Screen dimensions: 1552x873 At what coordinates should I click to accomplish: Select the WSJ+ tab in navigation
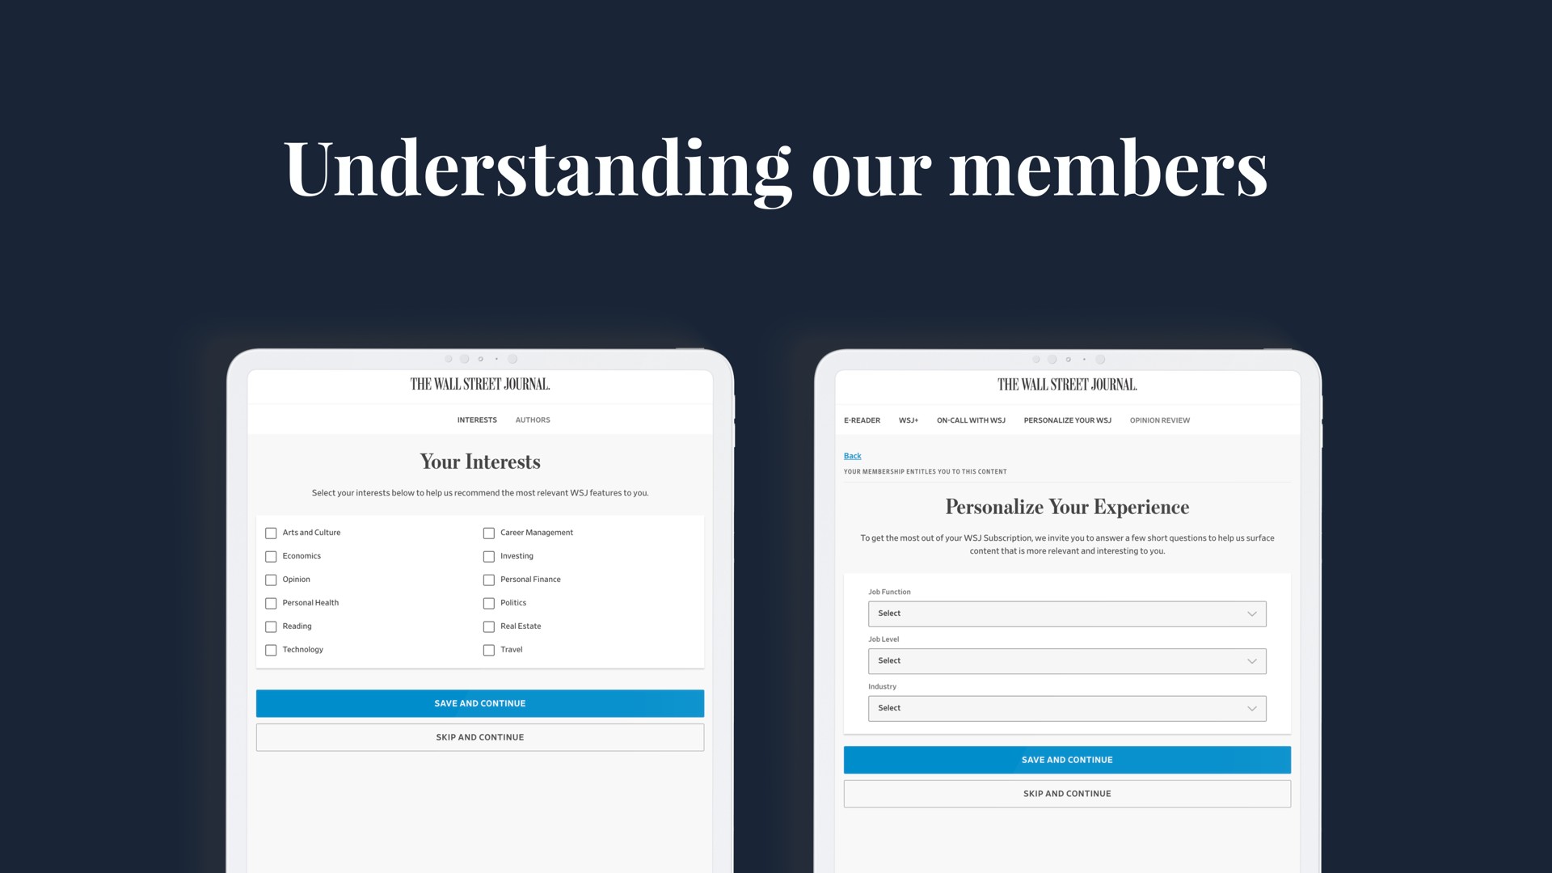coord(909,419)
